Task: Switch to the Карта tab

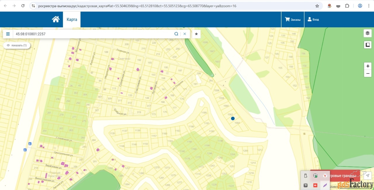Action: pyautogui.click(x=72, y=19)
